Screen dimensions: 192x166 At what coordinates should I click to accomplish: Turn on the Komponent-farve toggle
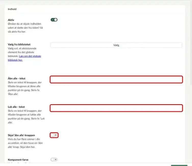tap(54, 160)
